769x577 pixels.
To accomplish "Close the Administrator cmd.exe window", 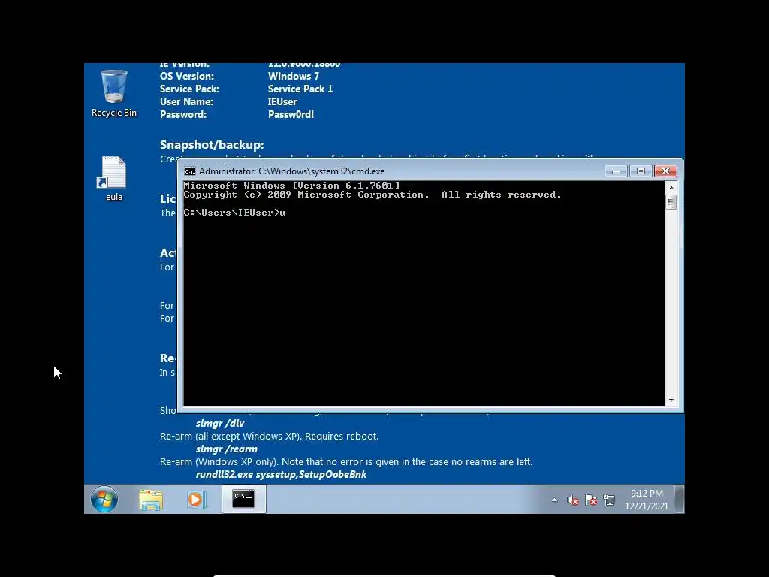I will coord(665,171).
